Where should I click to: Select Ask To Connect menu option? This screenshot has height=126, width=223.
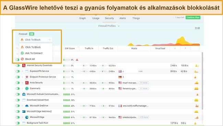[36, 53]
